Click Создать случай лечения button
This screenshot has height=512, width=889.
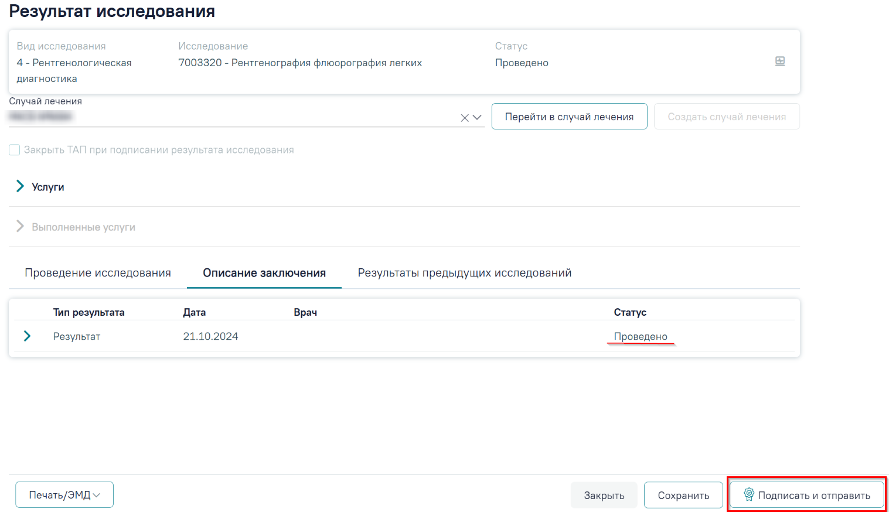tap(727, 117)
